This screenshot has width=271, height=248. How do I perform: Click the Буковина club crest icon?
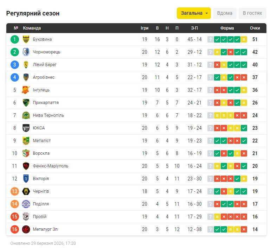[x=26, y=39]
